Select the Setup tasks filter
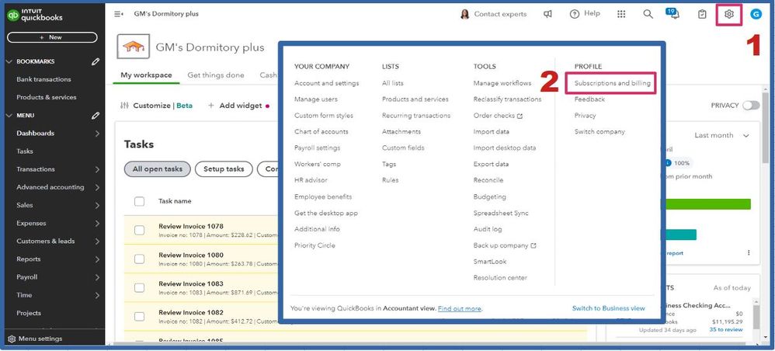This screenshot has height=351, width=775. coord(224,169)
